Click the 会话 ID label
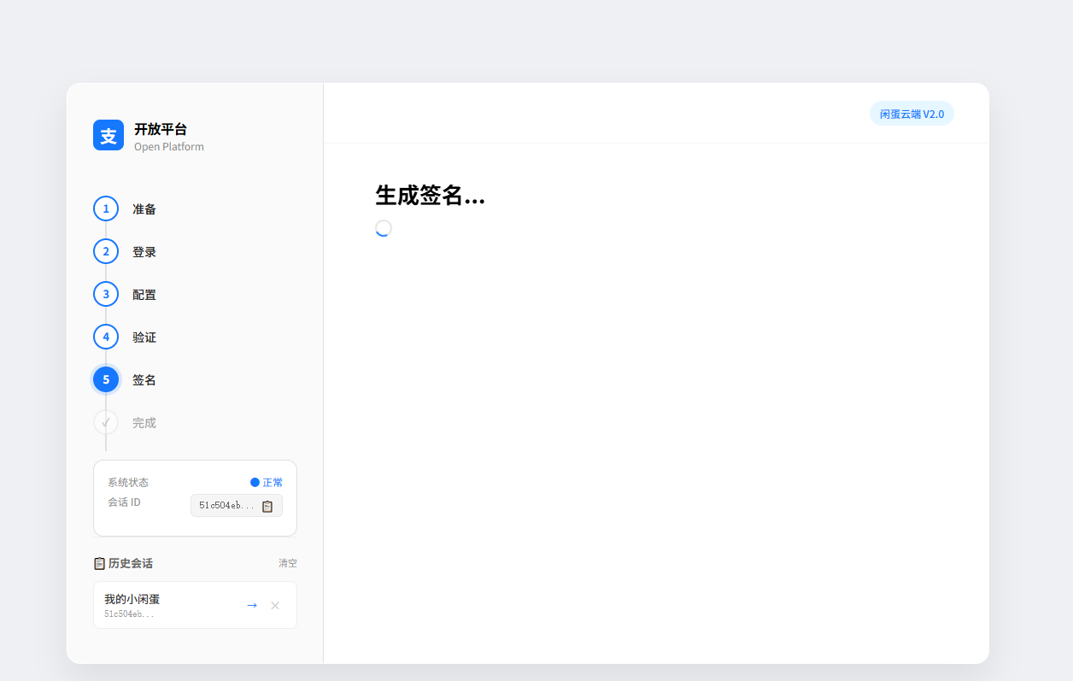The image size is (1073, 681). pyautogui.click(x=125, y=502)
